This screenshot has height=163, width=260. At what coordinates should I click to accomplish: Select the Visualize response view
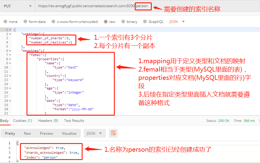pos(69,133)
